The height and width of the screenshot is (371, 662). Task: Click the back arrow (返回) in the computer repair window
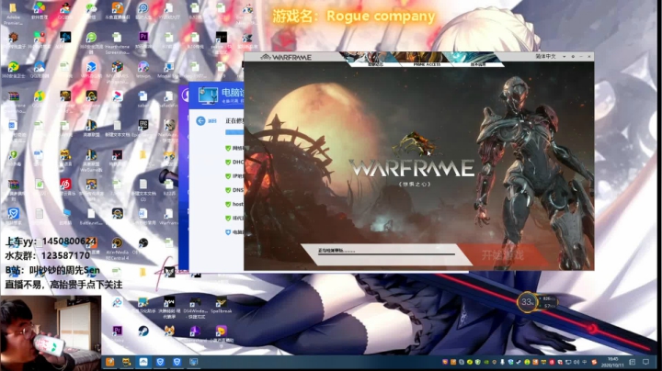200,121
